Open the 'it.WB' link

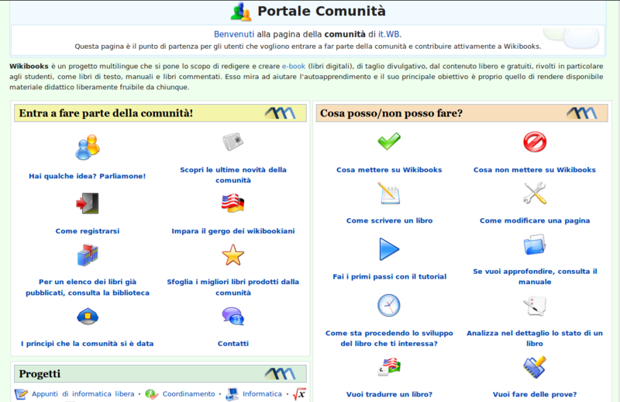(x=389, y=34)
